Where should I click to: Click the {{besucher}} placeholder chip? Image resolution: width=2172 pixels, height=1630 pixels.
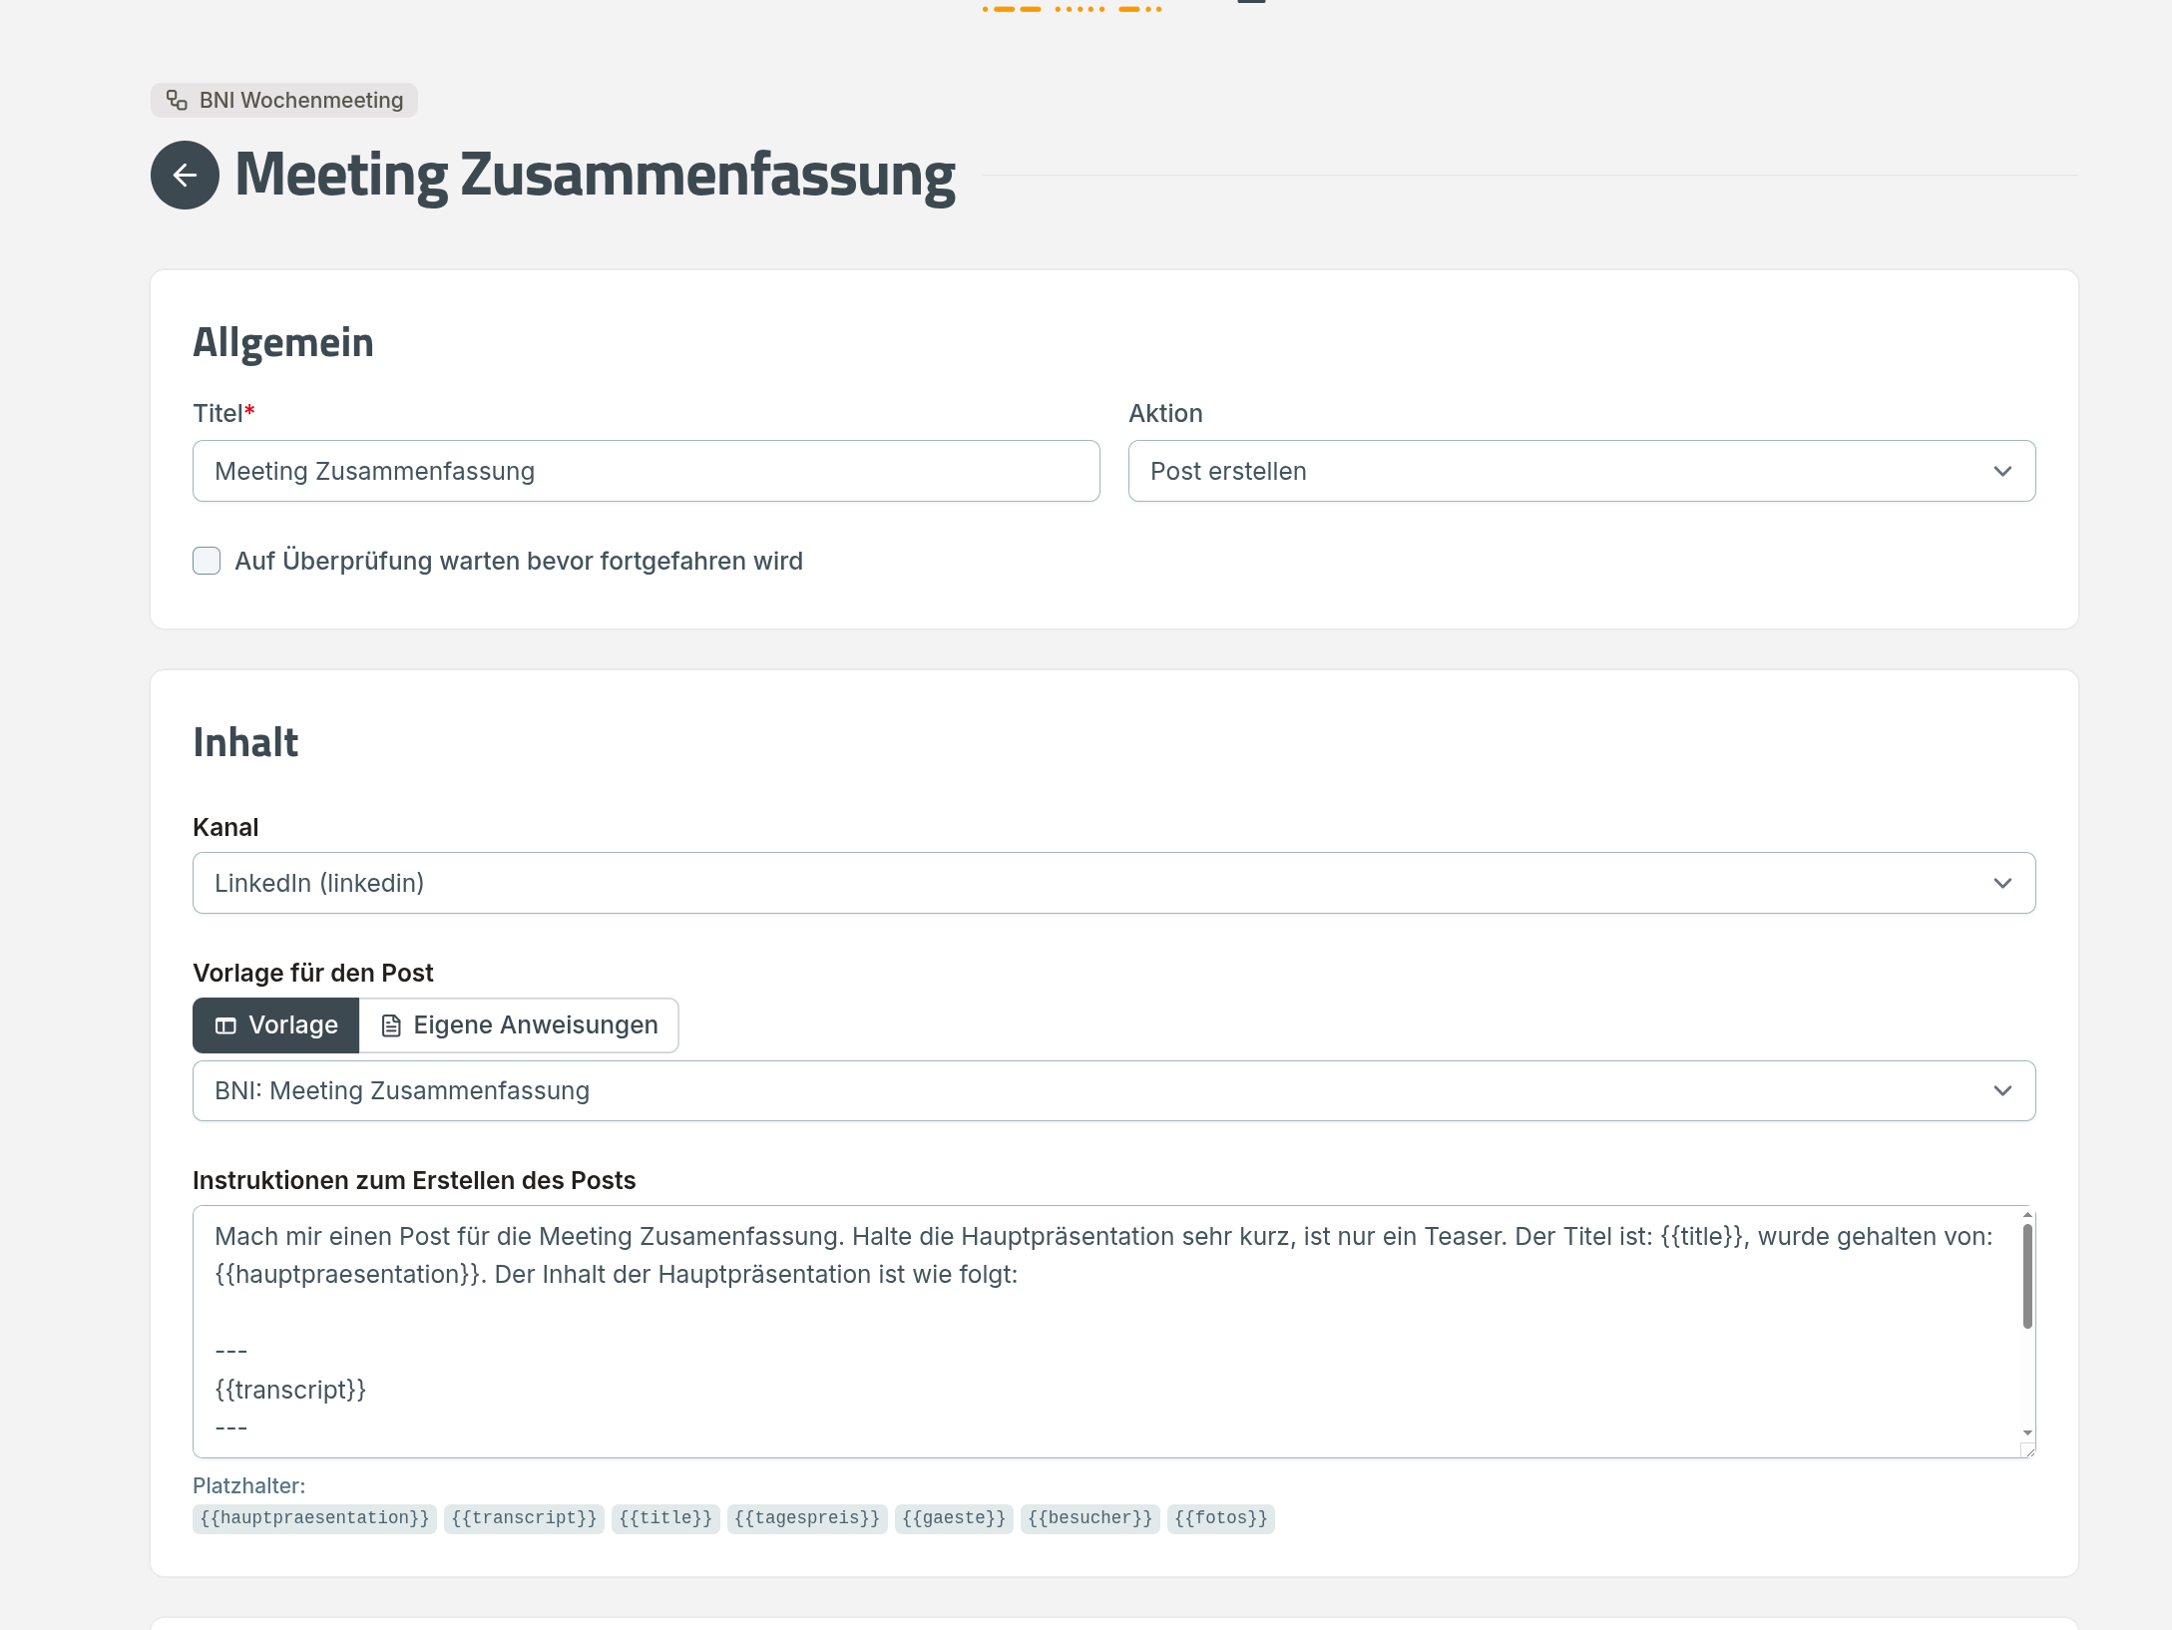point(1089,1518)
